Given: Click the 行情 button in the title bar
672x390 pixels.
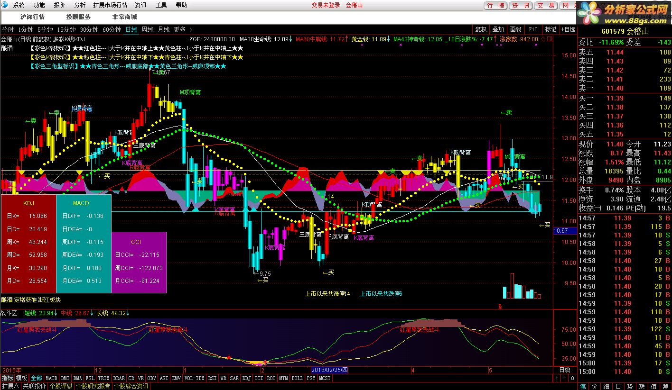Looking at the screenshot, I should (496, 6).
